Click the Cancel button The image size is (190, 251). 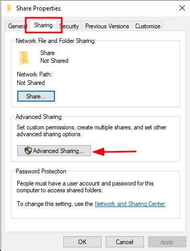coord(125,242)
